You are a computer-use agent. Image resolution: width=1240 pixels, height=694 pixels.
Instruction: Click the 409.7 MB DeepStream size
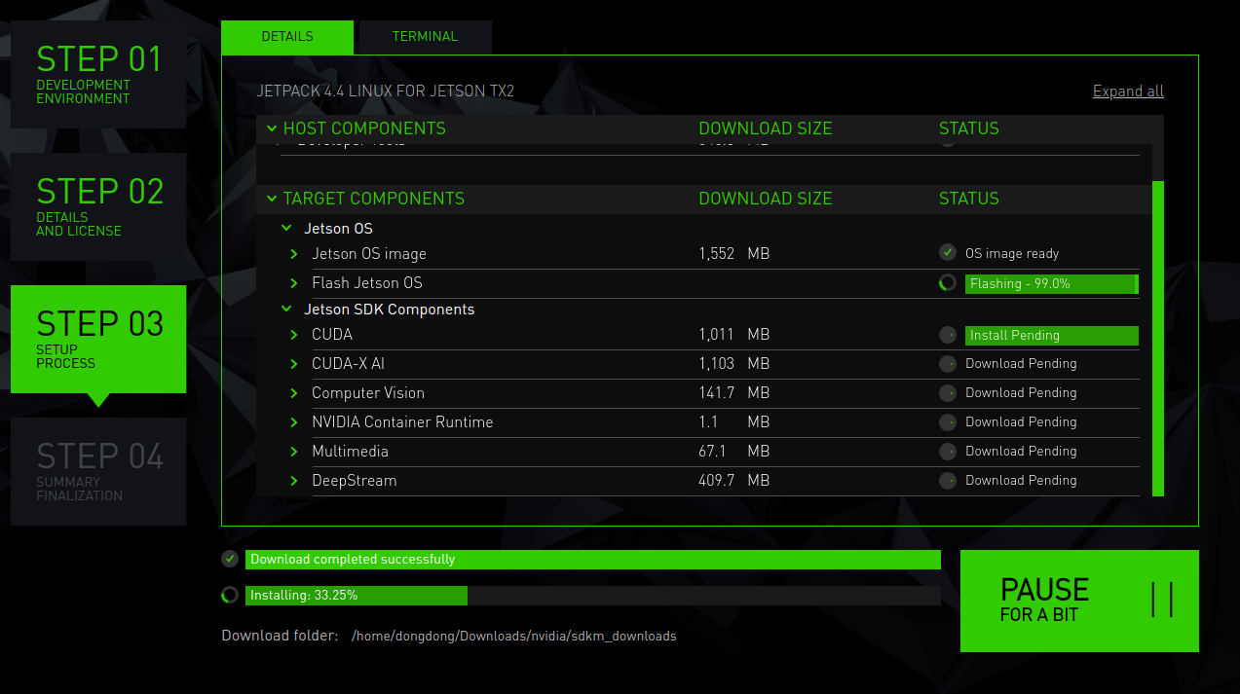coord(734,481)
